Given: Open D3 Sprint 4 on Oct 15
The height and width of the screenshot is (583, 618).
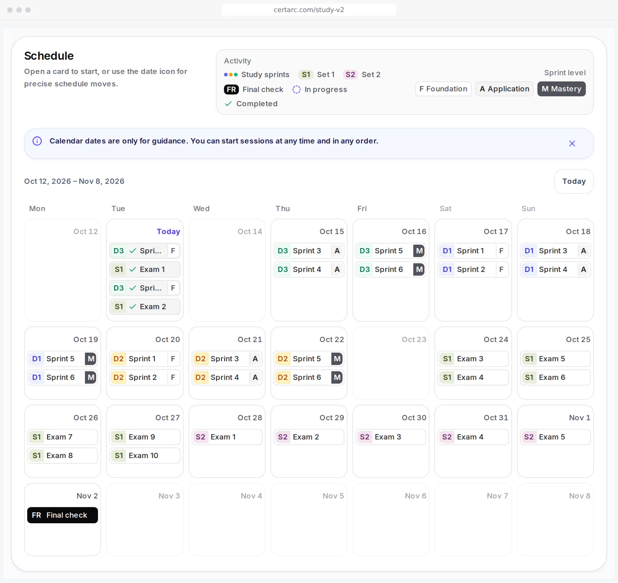Looking at the screenshot, I should (x=309, y=269).
